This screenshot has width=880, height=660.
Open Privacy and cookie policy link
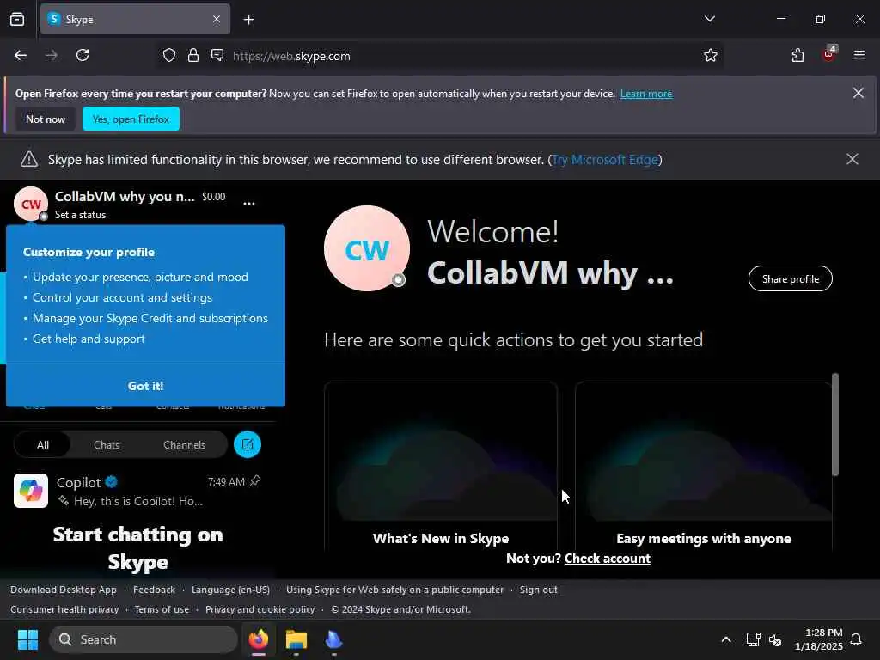coord(260,609)
